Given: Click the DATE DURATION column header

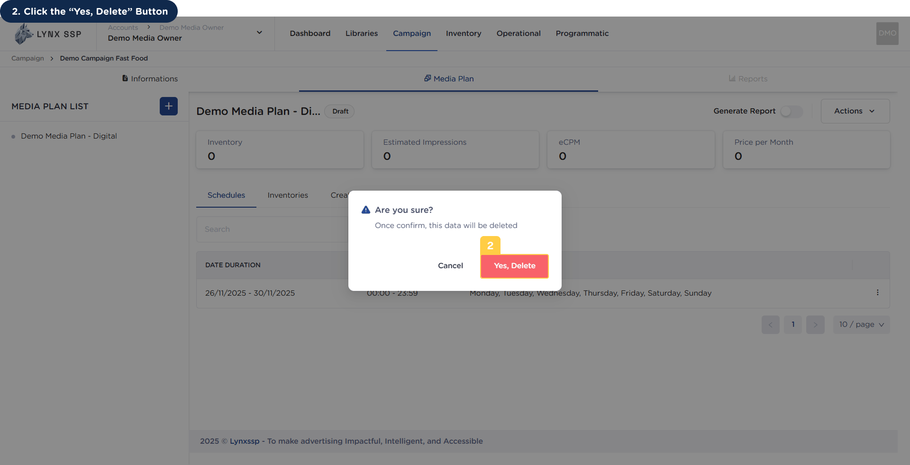Looking at the screenshot, I should click(x=233, y=265).
